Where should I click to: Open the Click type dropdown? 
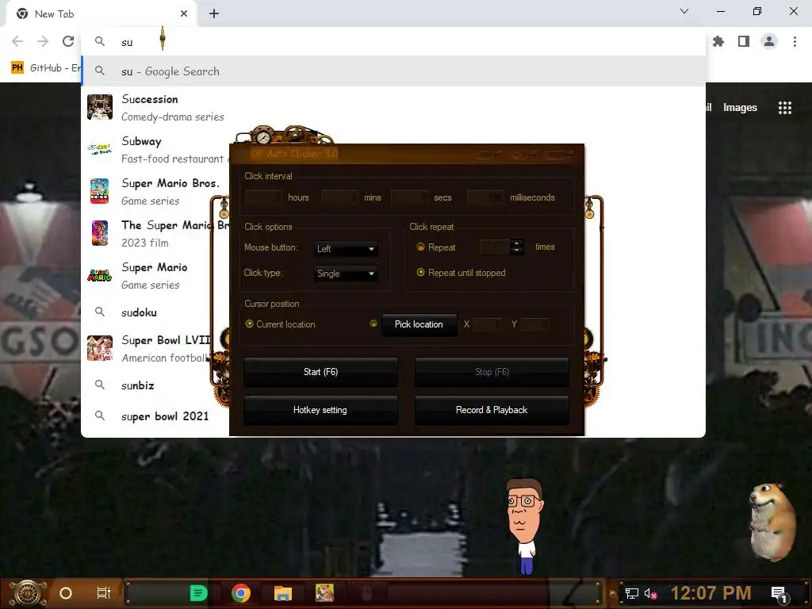click(x=346, y=274)
